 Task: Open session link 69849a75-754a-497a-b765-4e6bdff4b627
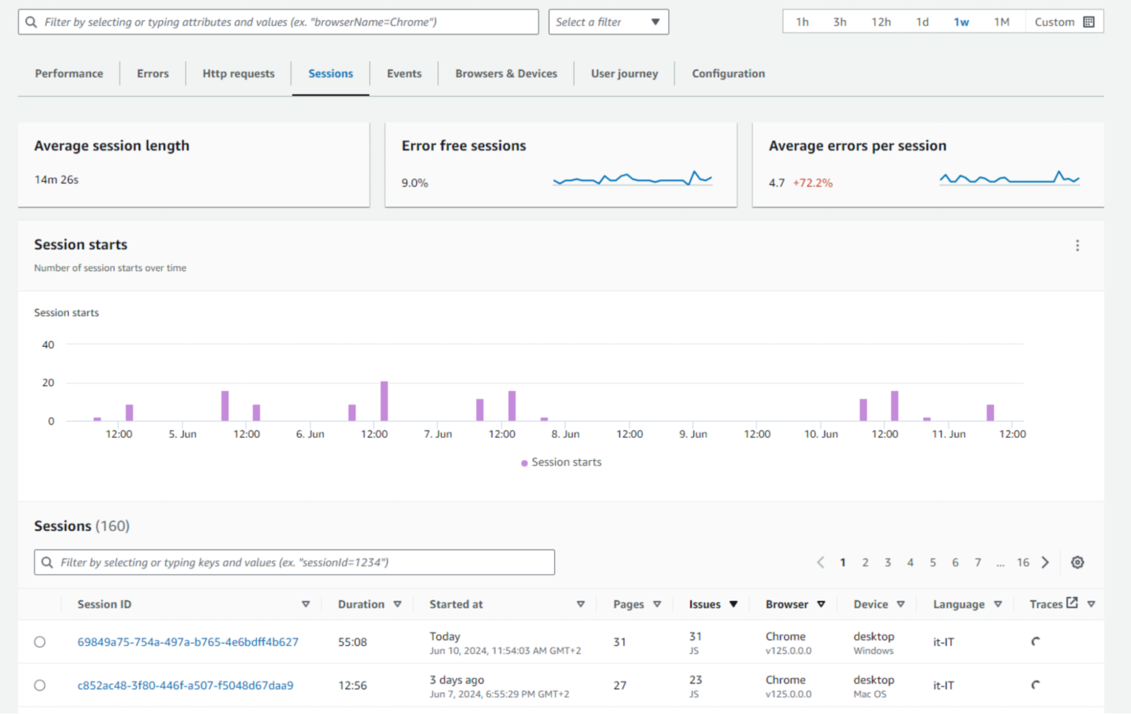click(x=188, y=642)
